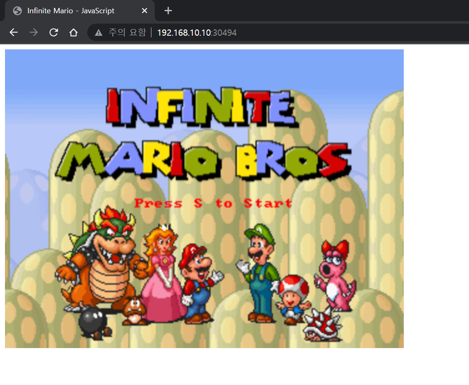Click the not-secure warning triangle icon
This screenshot has width=469, height=385.
click(x=98, y=32)
